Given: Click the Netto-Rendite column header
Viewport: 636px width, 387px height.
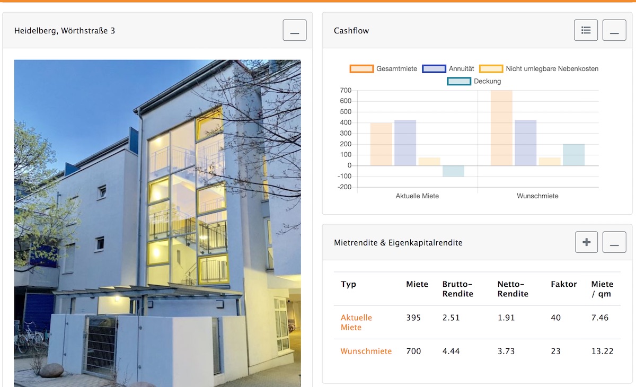Looking at the screenshot, I should pos(513,289).
